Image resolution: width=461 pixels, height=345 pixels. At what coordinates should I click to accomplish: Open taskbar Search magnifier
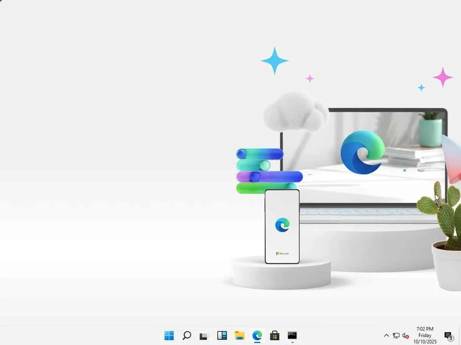point(187,335)
